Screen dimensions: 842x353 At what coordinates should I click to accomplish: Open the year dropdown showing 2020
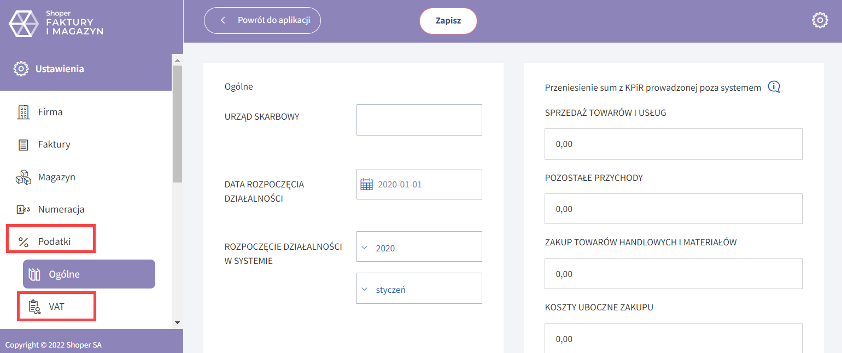coord(419,246)
